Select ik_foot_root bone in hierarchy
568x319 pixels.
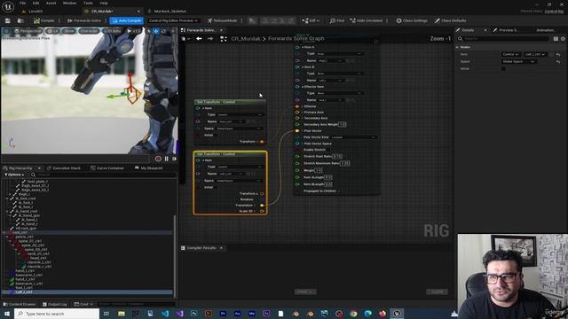[x=26, y=198]
